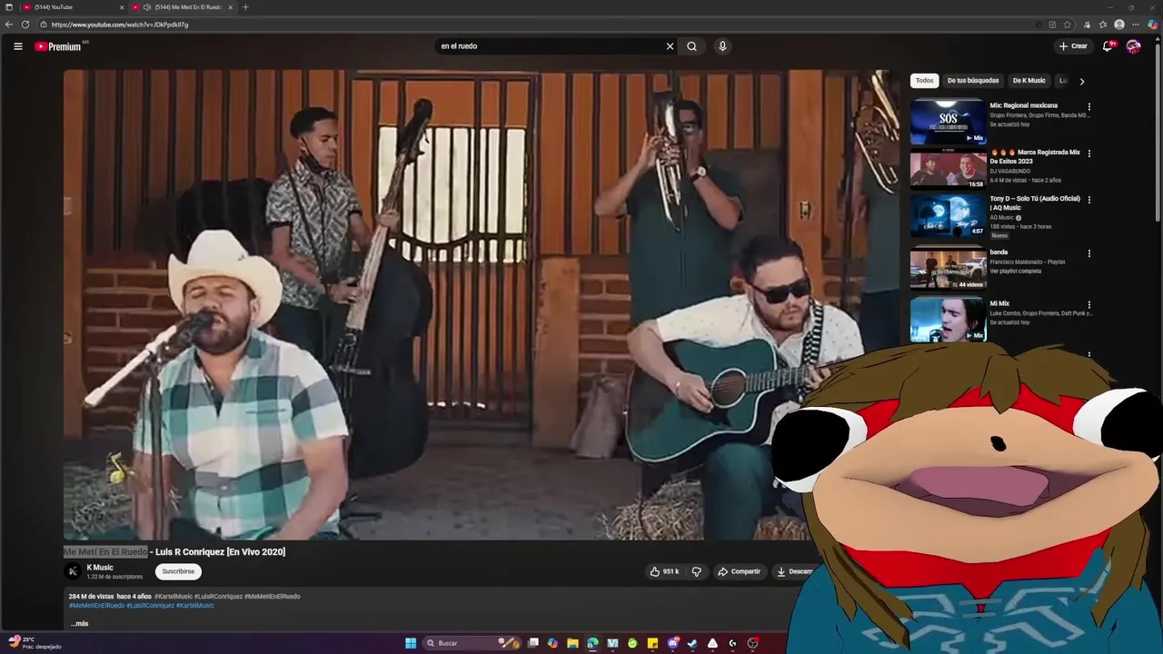This screenshot has width=1163, height=654.
Task: Open options for Marca Registrada Mix
Action: point(1089,154)
